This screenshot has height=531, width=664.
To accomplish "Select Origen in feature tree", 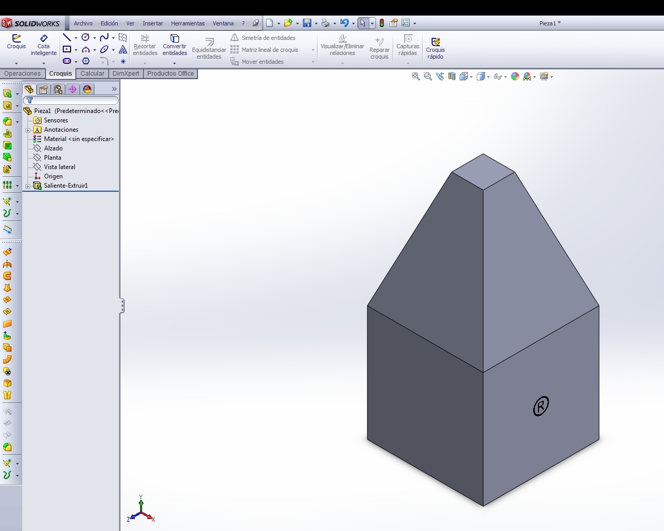I will tap(53, 176).
